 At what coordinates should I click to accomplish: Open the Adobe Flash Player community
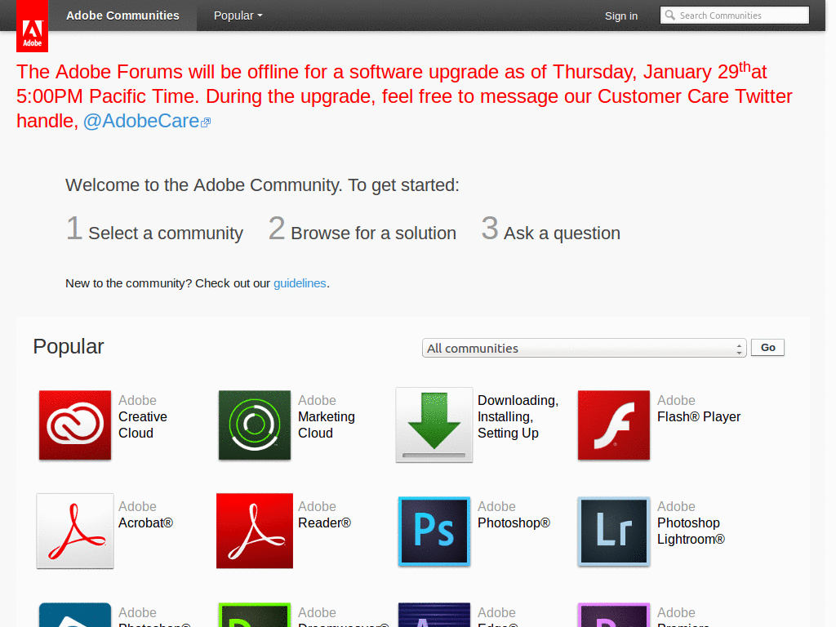[x=613, y=425]
